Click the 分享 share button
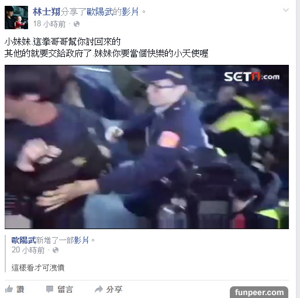Screen dimensions: 300x298 [115, 289]
